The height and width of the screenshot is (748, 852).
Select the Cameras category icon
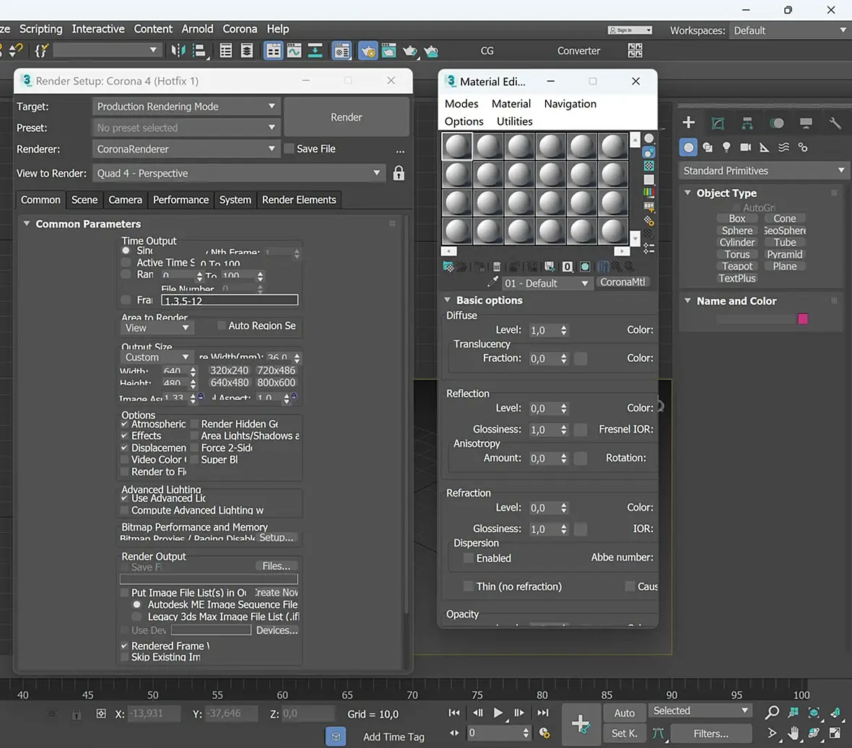(x=745, y=147)
